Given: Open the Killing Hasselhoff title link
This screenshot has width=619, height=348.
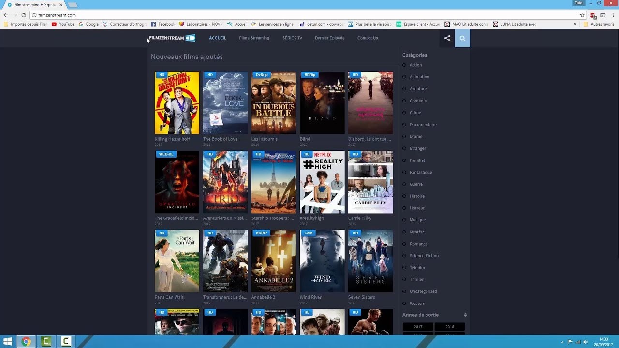Looking at the screenshot, I should click(x=172, y=139).
